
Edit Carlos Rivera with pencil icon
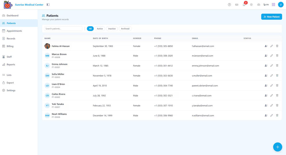pyautogui.click(x=271, y=95)
